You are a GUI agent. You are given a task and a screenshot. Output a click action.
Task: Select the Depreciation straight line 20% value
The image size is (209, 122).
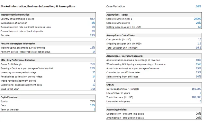(x=198, y=114)
